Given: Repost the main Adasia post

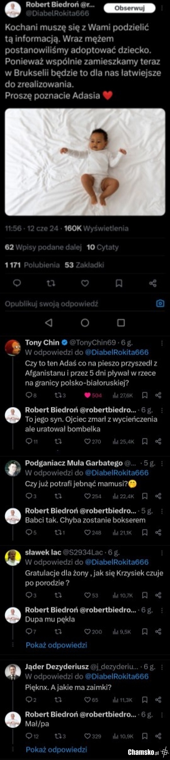Looking at the screenshot, I should click(51, 283).
